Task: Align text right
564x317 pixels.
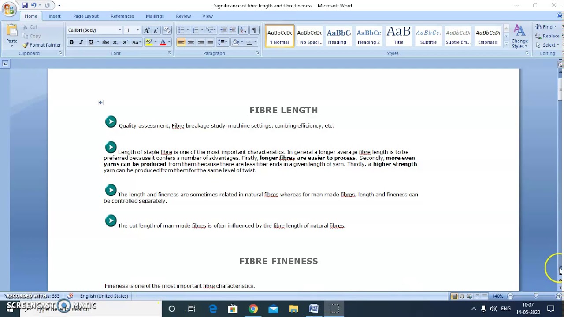Action: 200,42
